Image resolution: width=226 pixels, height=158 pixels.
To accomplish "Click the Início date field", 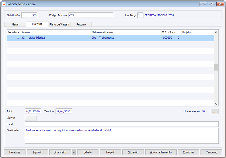I will click(x=33, y=111).
